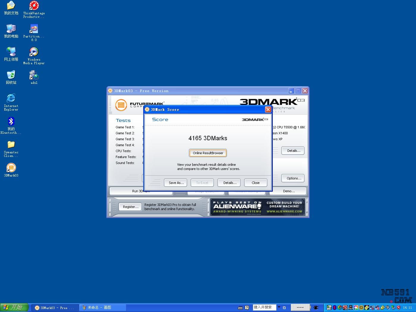The width and height of the screenshot is (416, 312).
Task: Open the 开始 Start menu
Action: 14,308
